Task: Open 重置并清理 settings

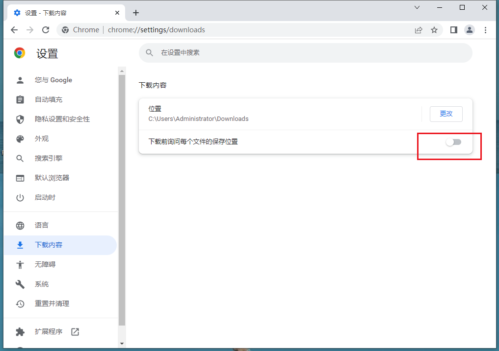Action: coord(60,304)
